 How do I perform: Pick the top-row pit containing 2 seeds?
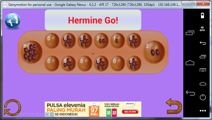[x=101, y=41]
